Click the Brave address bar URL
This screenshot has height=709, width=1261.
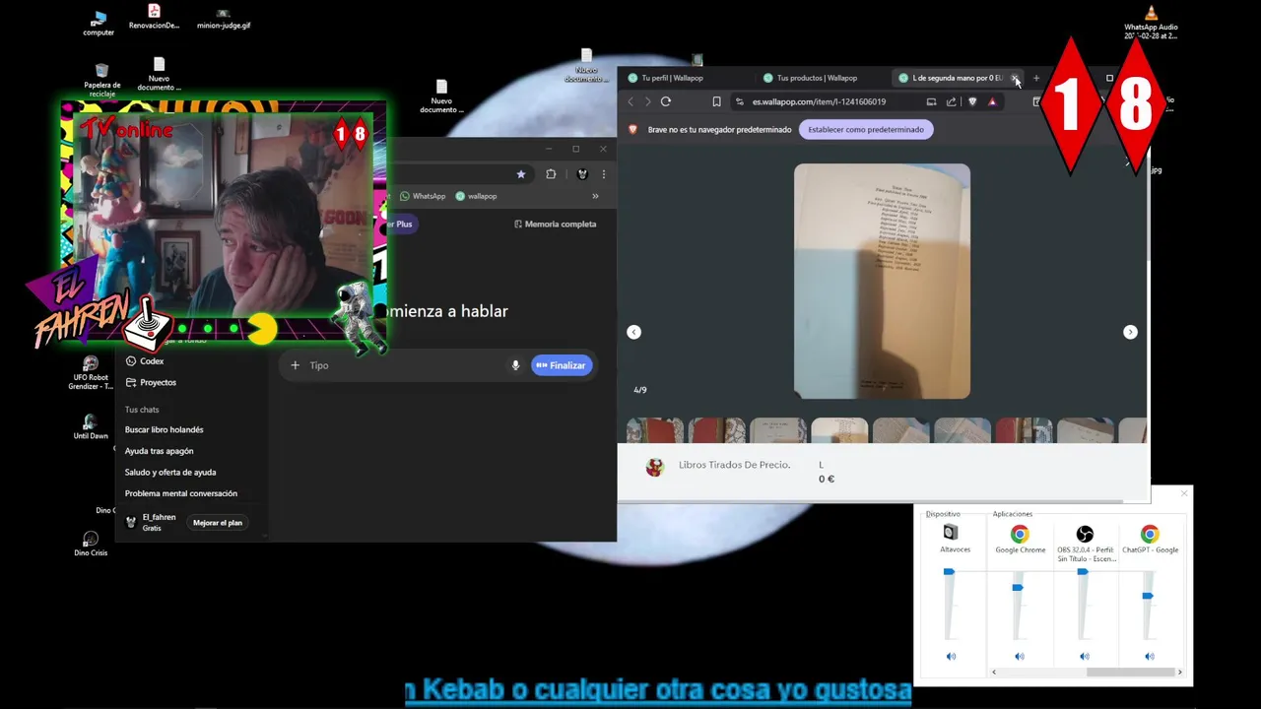click(x=820, y=101)
